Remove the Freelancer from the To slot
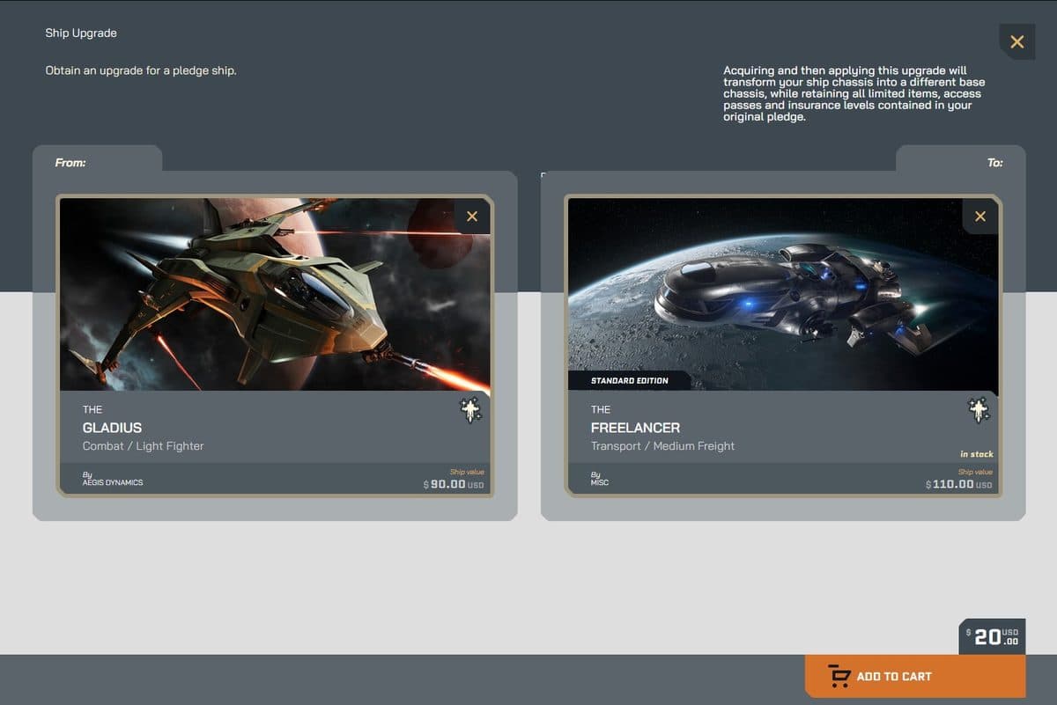 coord(980,216)
